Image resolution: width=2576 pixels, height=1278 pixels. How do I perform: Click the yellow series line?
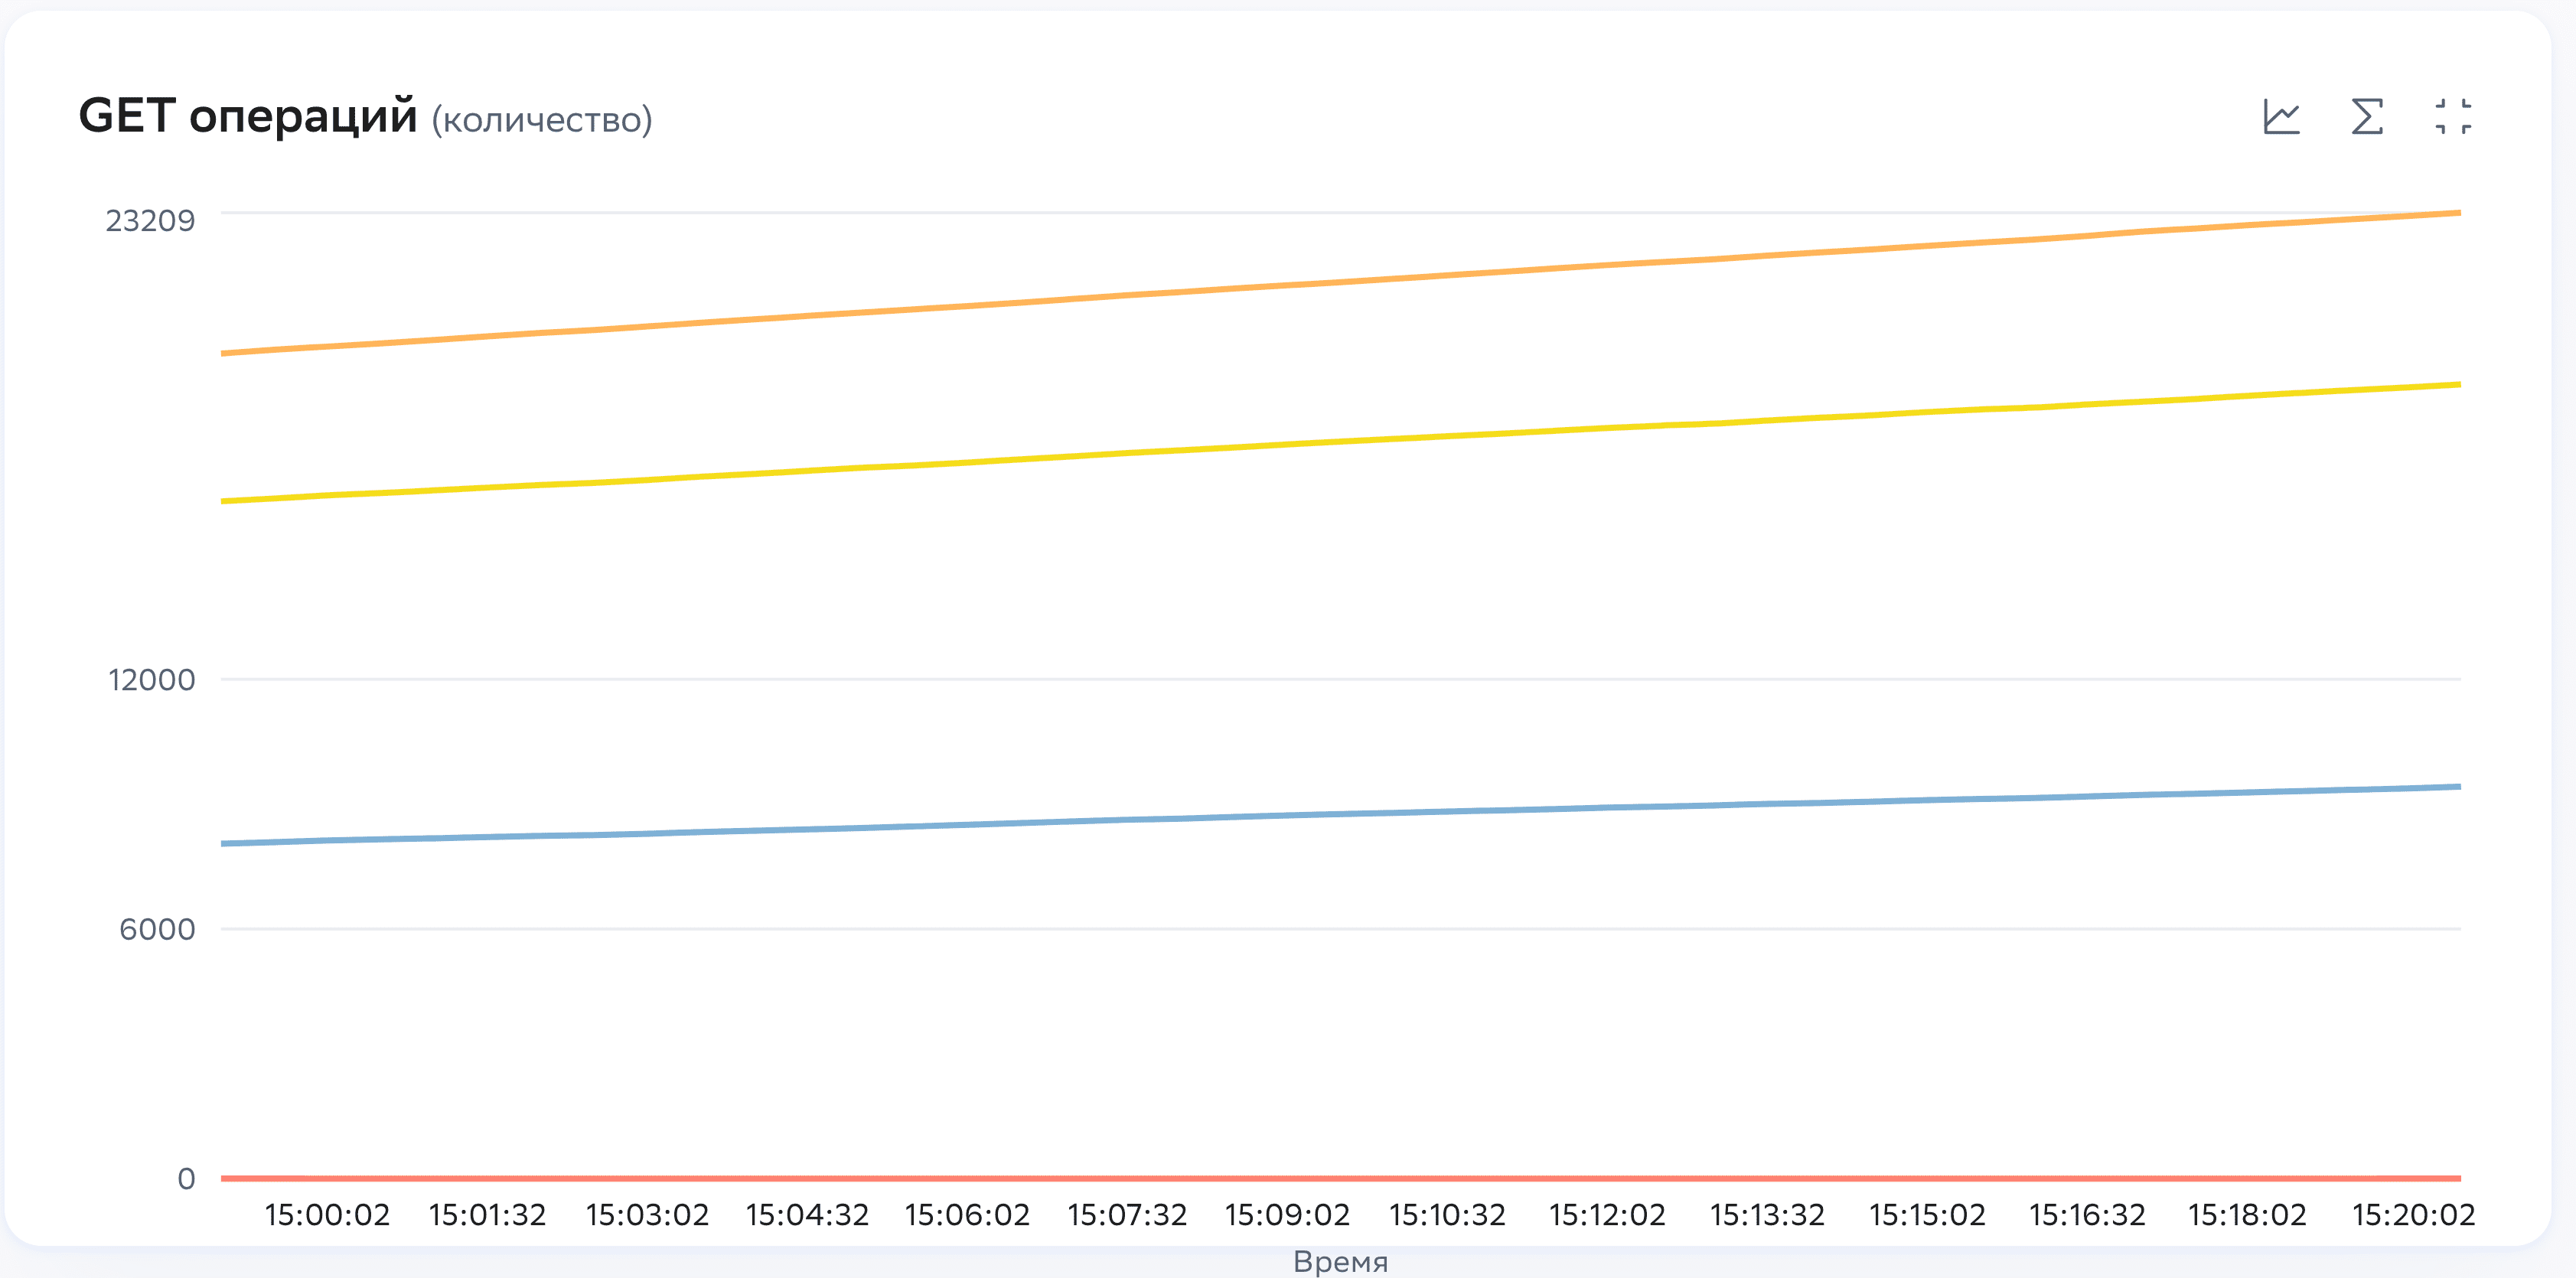(1340, 440)
